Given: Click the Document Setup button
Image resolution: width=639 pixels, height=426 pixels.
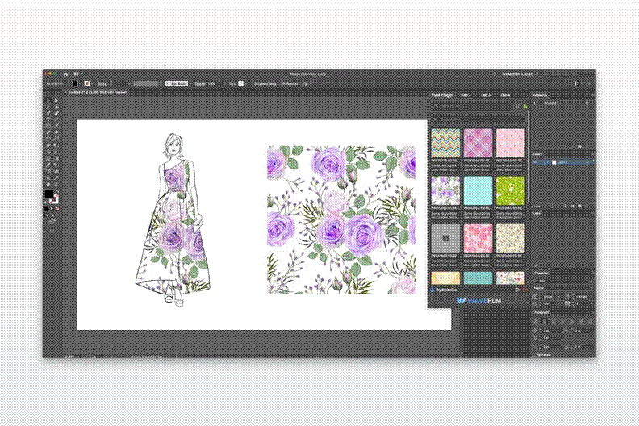Looking at the screenshot, I should (265, 84).
